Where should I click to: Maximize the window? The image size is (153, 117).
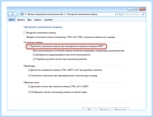click(136, 9)
